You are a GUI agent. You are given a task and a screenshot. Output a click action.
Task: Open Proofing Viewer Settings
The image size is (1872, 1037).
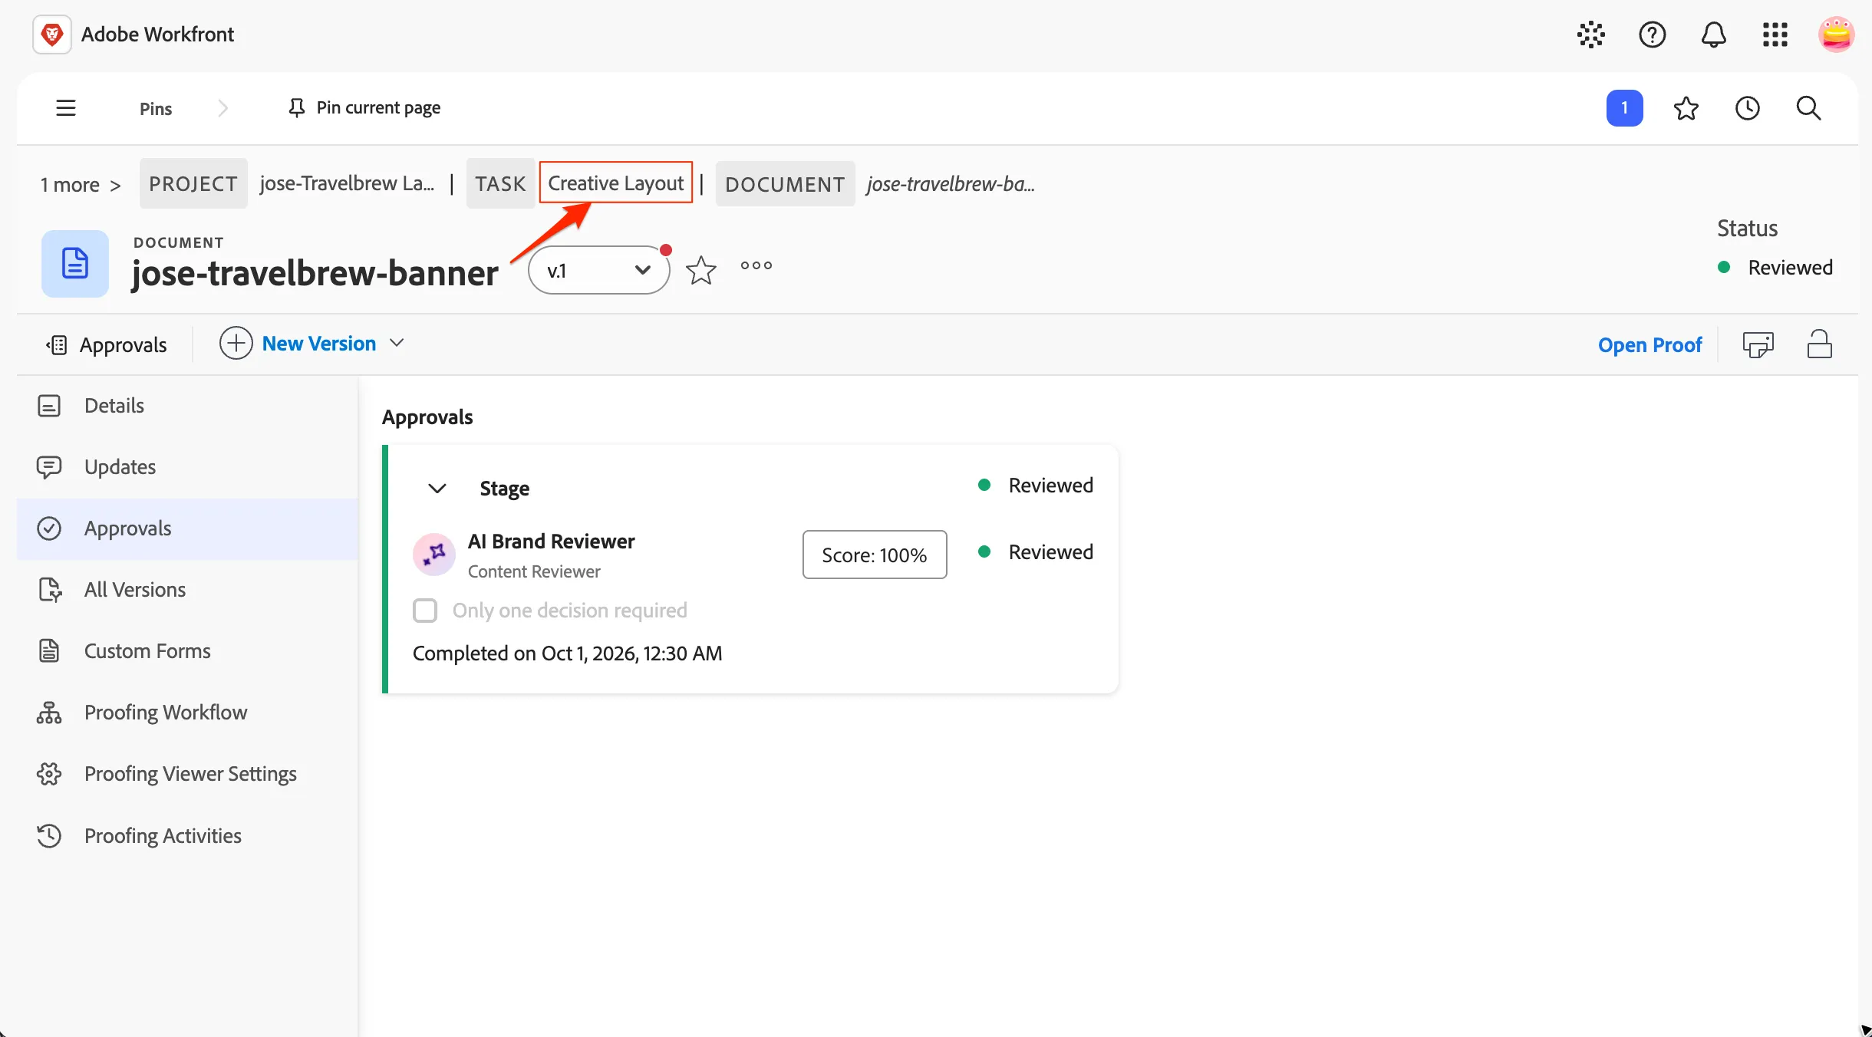(x=188, y=774)
